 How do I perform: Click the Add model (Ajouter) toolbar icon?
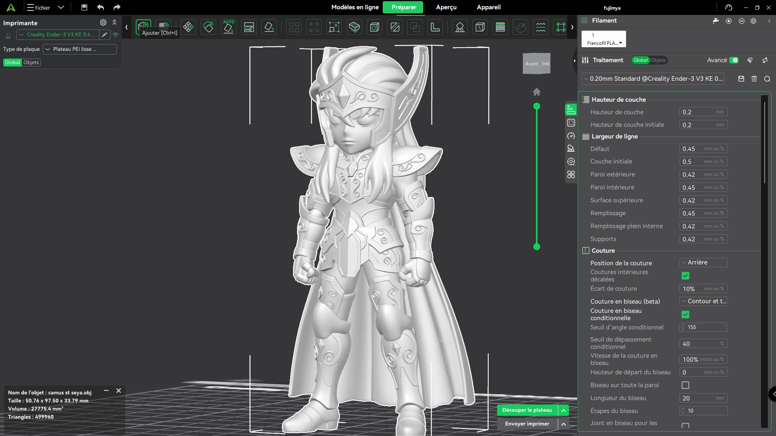pos(143,27)
